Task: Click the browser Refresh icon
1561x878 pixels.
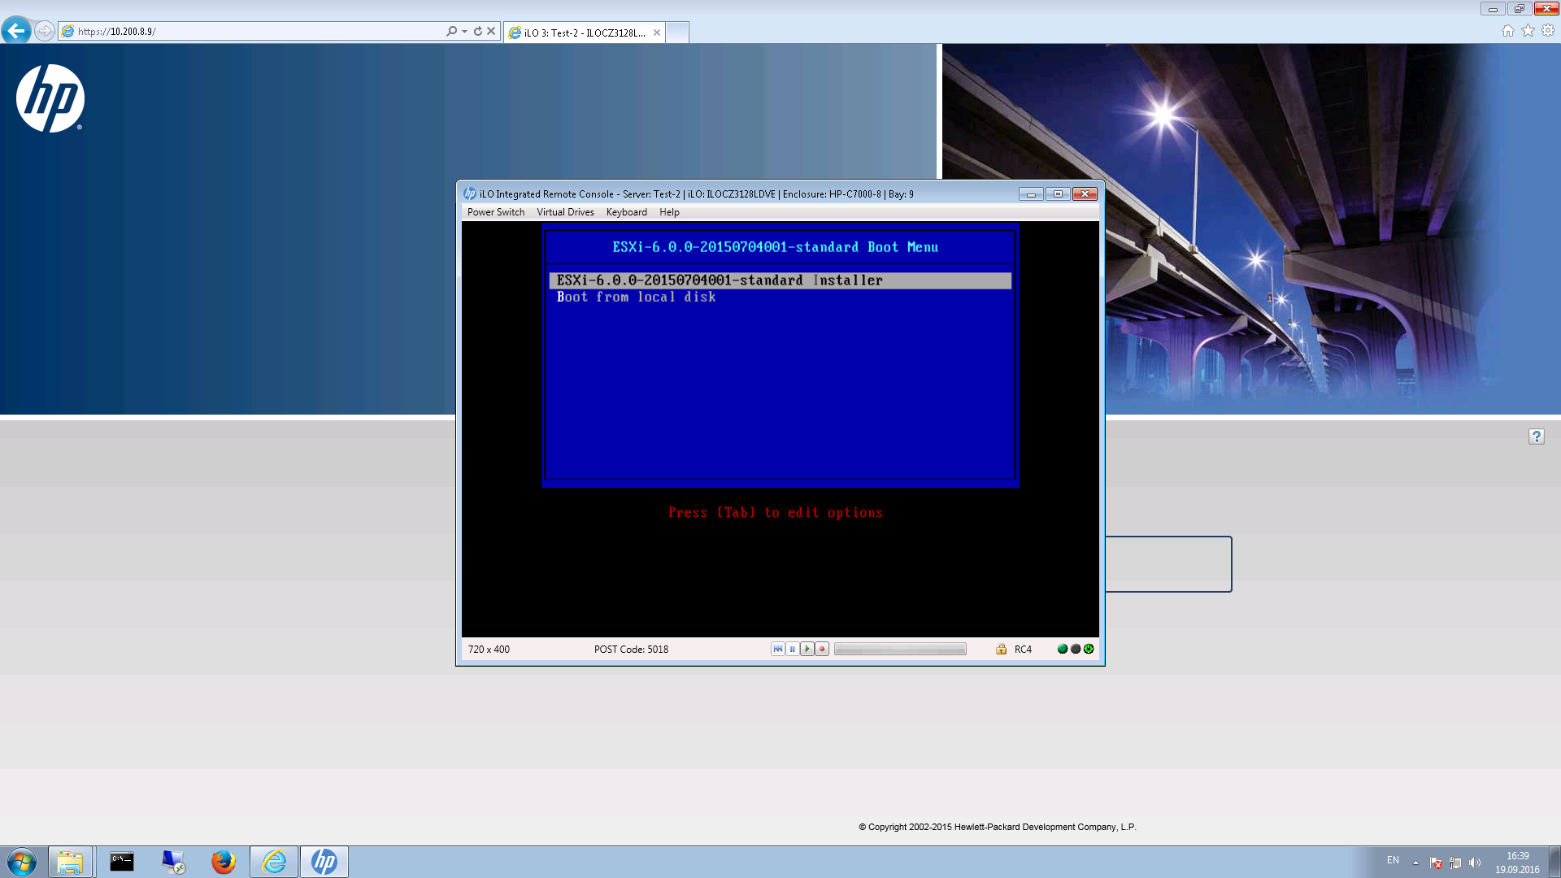Action: click(478, 31)
